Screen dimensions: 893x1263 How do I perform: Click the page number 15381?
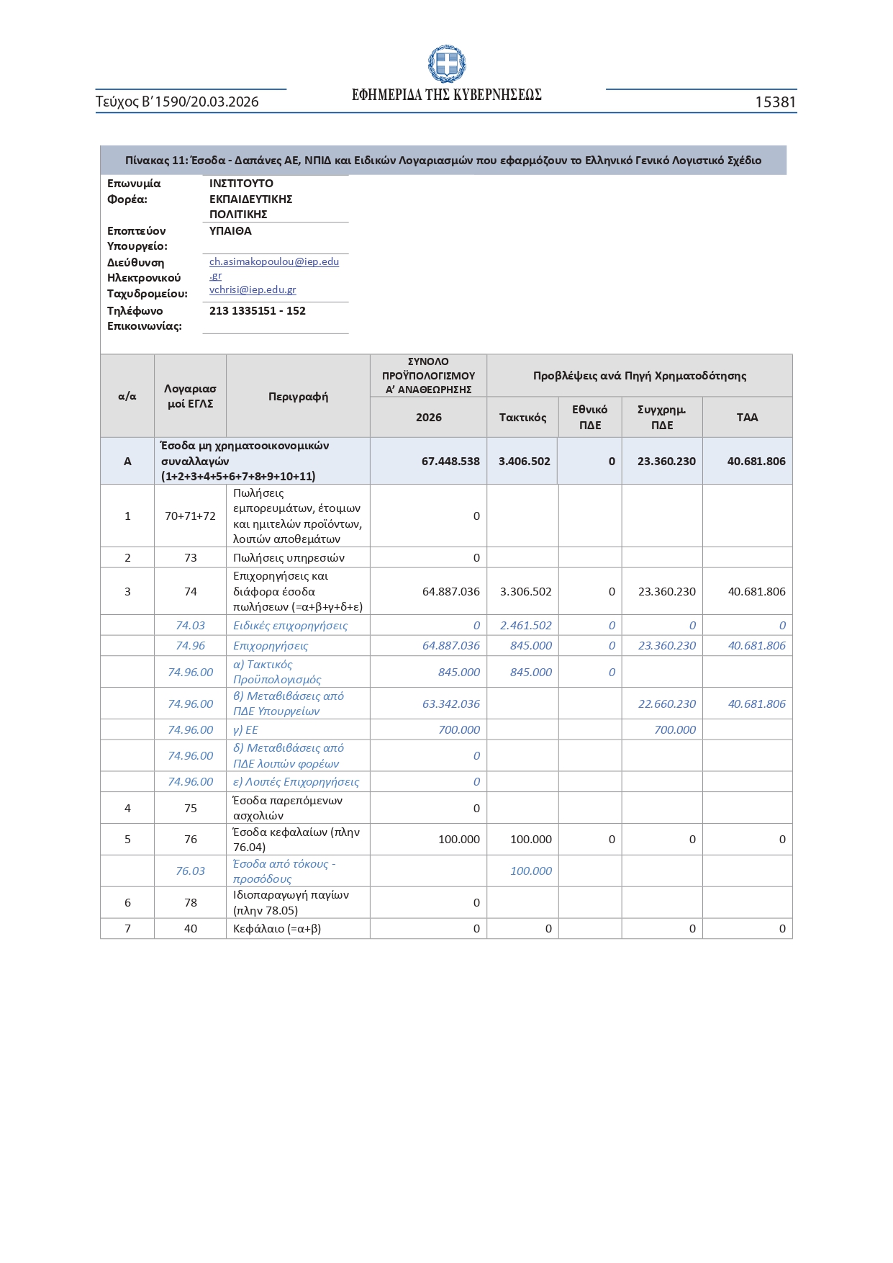[775, 102]
